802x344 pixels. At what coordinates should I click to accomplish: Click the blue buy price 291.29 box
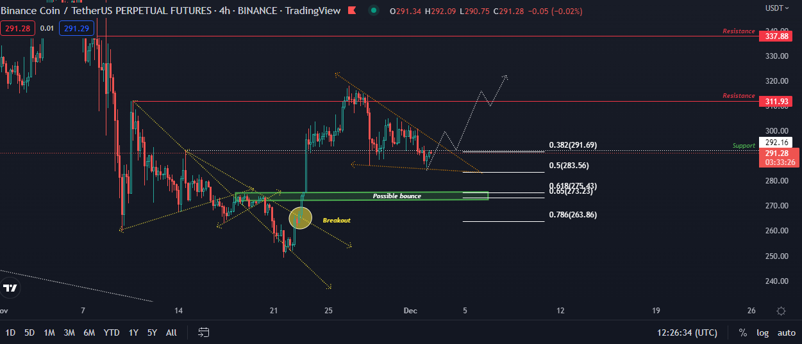76,28
